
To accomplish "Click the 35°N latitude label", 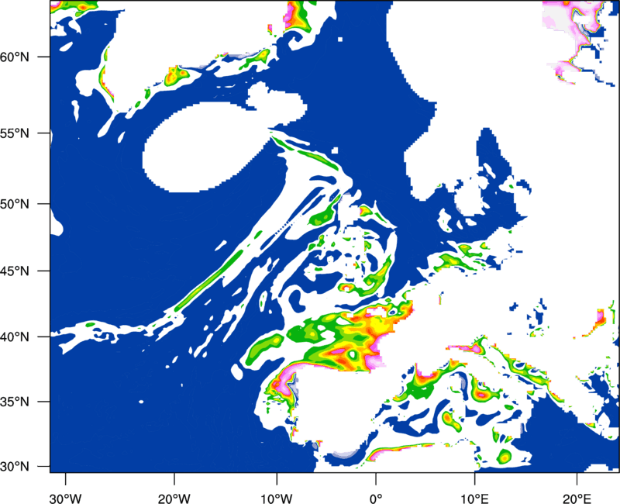I will tap(15, 402).
